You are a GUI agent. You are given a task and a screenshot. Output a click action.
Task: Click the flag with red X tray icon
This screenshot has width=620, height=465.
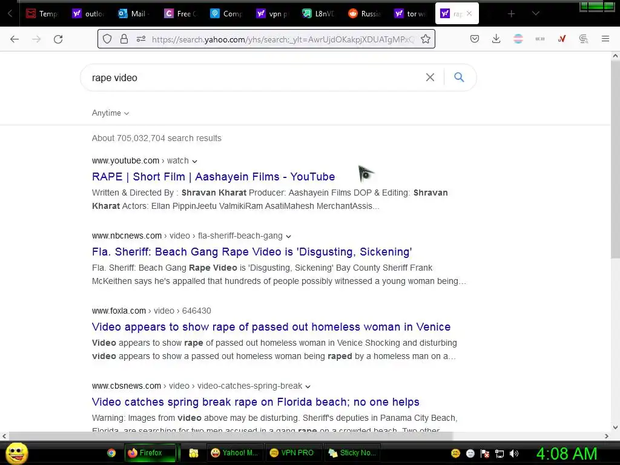(485, 453)
